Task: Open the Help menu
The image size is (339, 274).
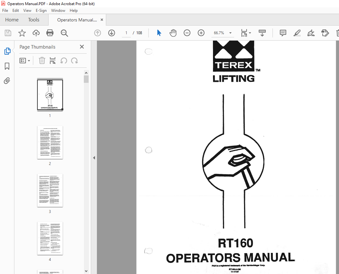Action: (74, 10)
